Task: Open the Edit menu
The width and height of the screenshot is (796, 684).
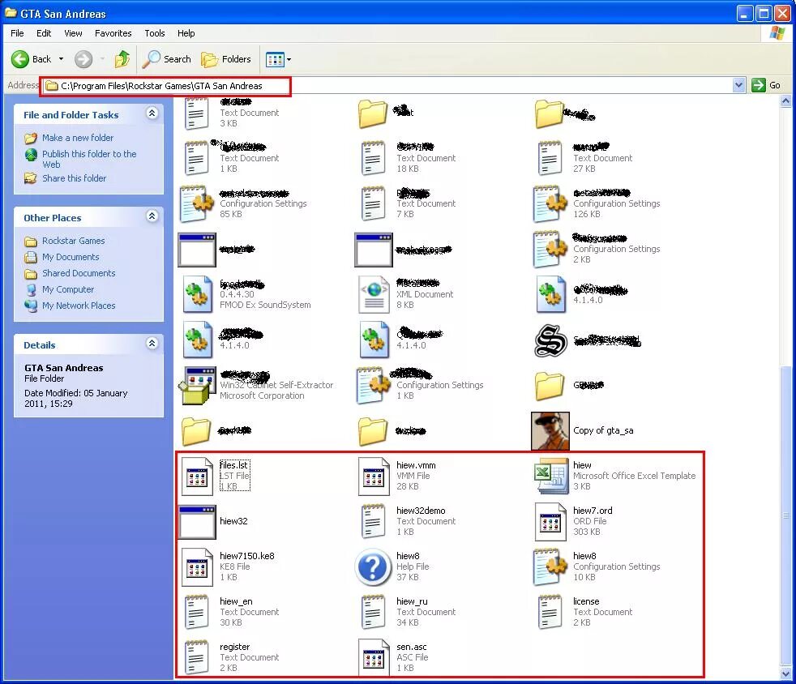Action: (x=44, y=33)
